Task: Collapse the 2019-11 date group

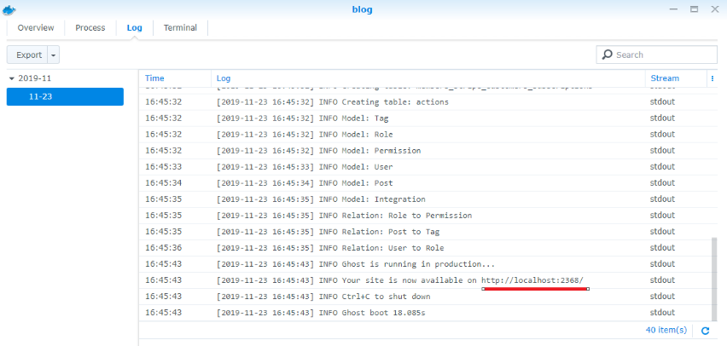Action: click(12, 78)
